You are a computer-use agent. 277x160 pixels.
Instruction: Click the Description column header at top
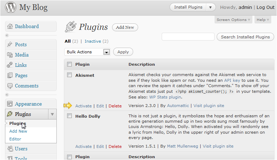[x=142, y=64]
